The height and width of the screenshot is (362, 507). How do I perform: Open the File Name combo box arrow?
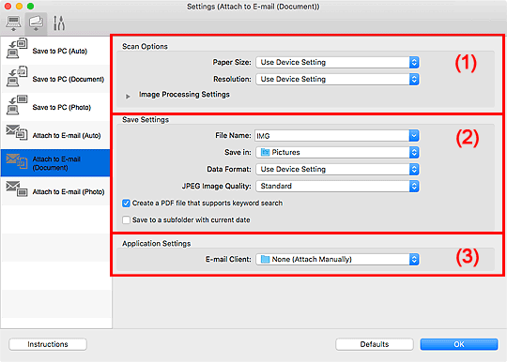[x=414, y=136]
